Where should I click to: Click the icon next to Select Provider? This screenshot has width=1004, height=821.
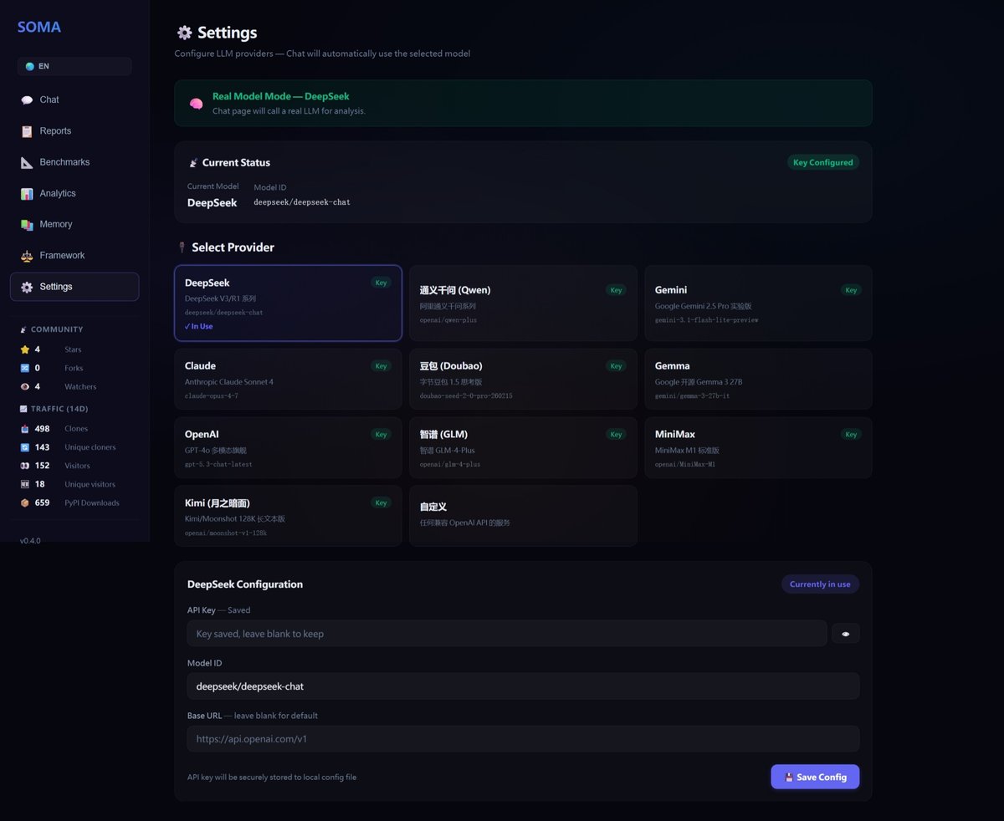point(182,247)
